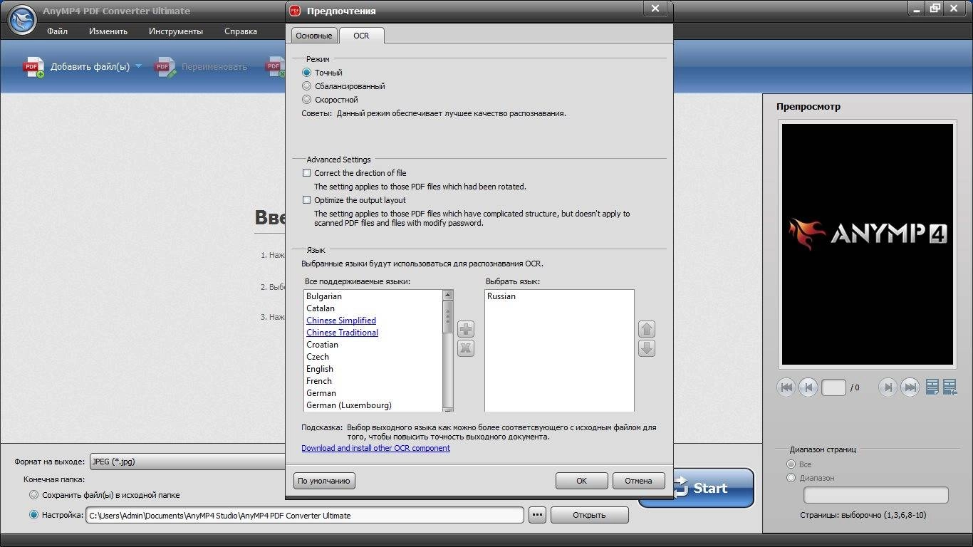This screenshot has height=547, width=973.
Task: Click Download and install other OCR component
Action: coord(375,448)
